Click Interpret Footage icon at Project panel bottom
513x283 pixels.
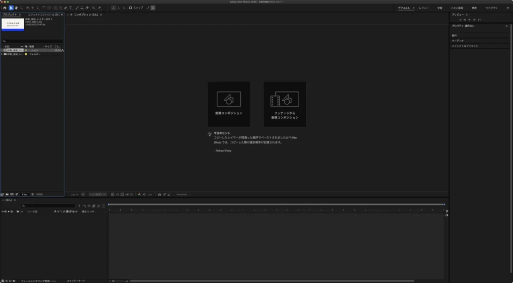(x=3, y=194)
